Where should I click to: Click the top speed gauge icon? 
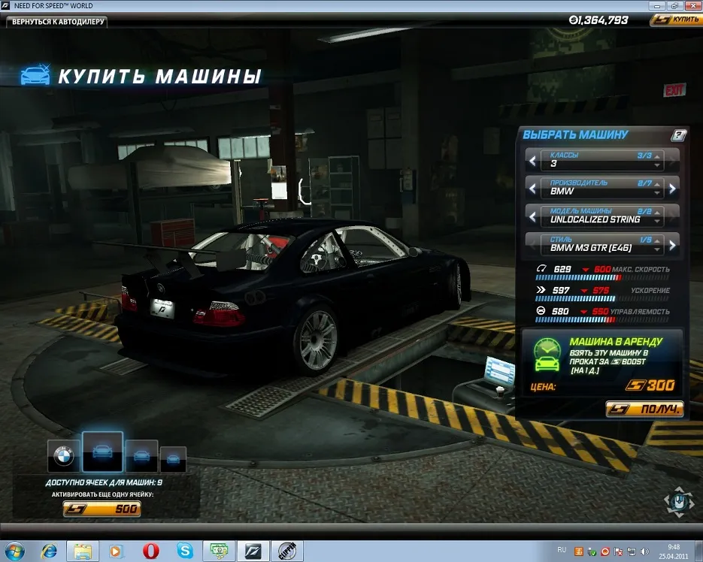coord(541,269)
